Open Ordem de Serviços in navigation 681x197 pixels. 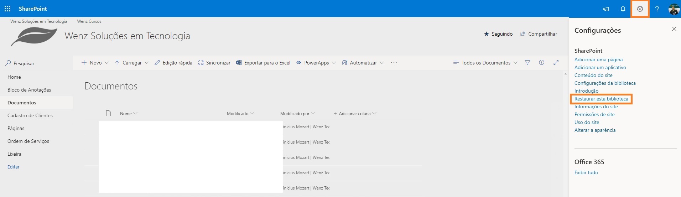pos(28,141)
